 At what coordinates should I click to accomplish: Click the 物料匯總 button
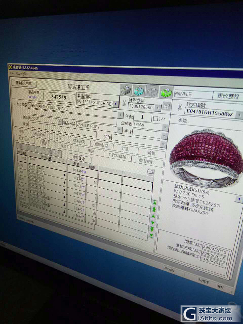pyautogui.click(x=79, y=158)
